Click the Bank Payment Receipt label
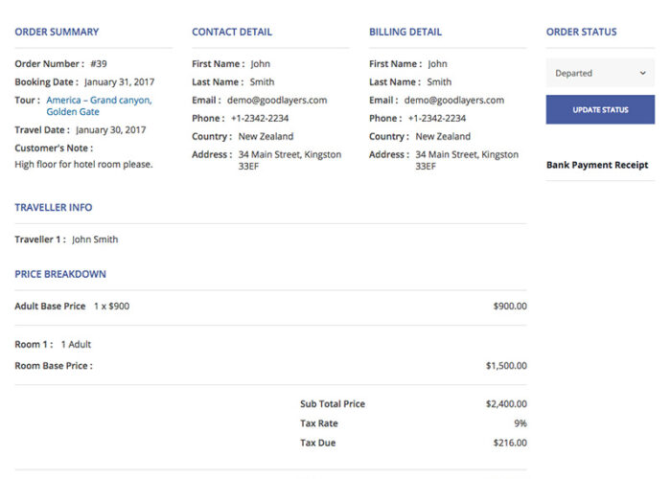This screenshot has height=479, width=671. (x=597, y=165)
